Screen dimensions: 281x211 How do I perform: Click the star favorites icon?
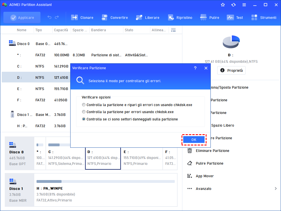223,5
